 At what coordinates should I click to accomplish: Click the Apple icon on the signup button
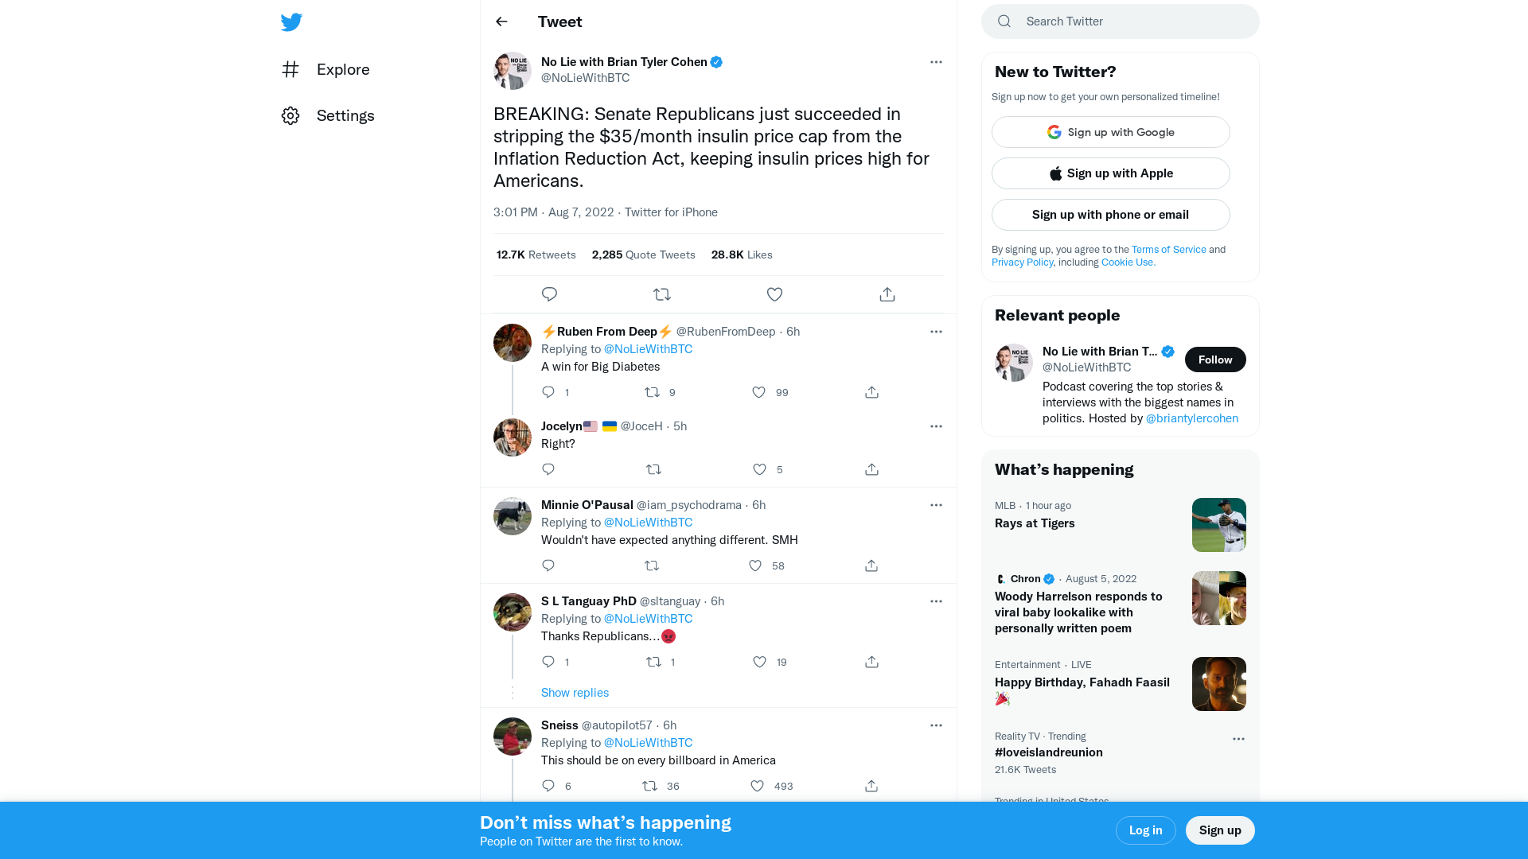[x=1055, y=173]
